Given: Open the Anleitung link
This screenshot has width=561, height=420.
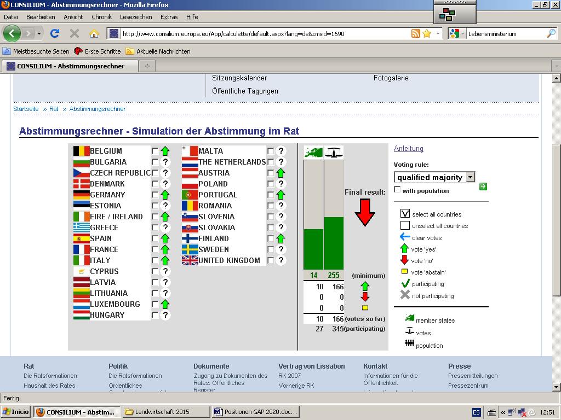Looking at the screenshot, I should click(x=408, y=149).
